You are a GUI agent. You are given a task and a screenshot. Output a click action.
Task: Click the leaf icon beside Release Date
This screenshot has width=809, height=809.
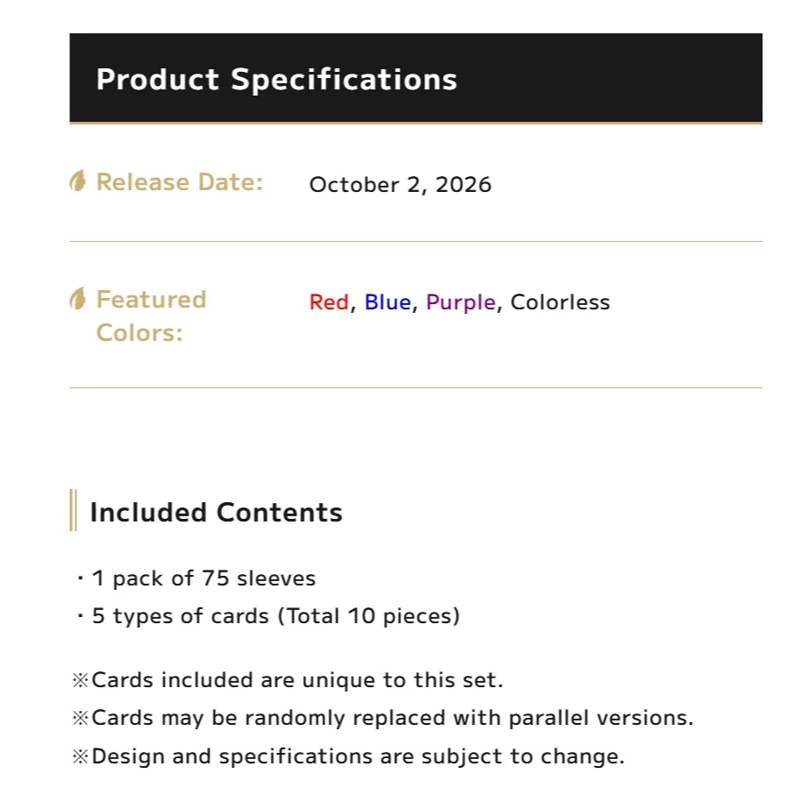pyautogui.click(x=78, y=181)
